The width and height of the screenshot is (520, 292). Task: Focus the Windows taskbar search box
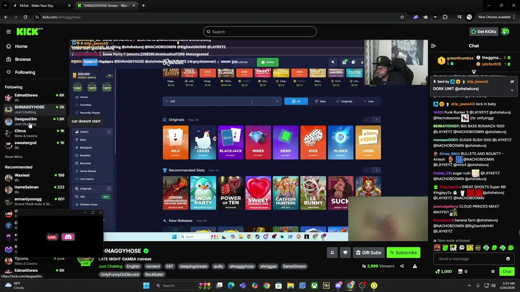tap(183, 286)
